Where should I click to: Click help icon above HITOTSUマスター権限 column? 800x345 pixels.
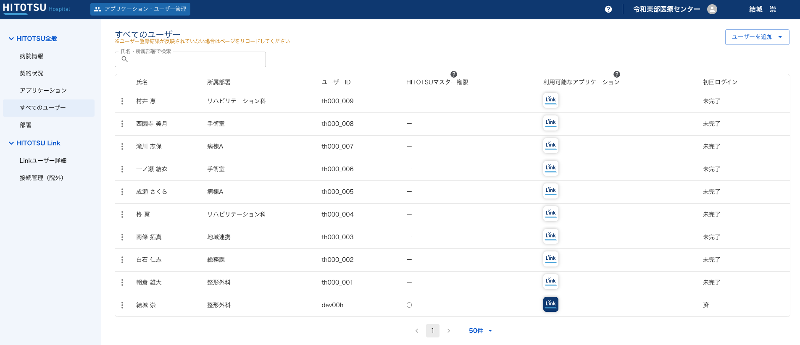point(453,74)
